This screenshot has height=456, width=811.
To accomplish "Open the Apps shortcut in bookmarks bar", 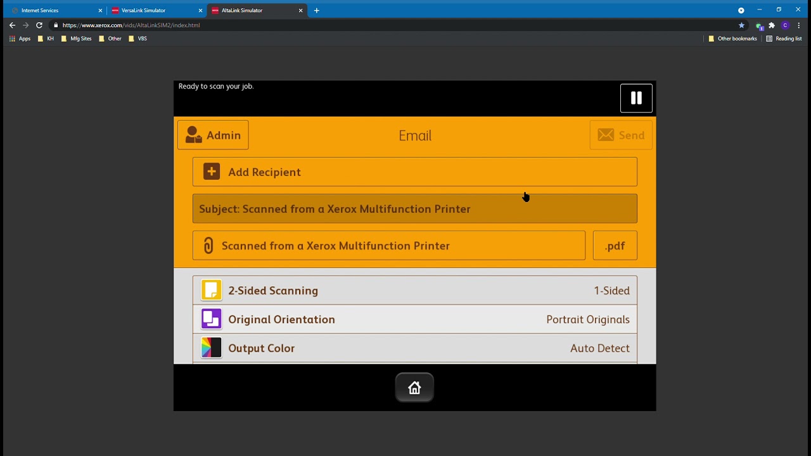I will 20,39.
